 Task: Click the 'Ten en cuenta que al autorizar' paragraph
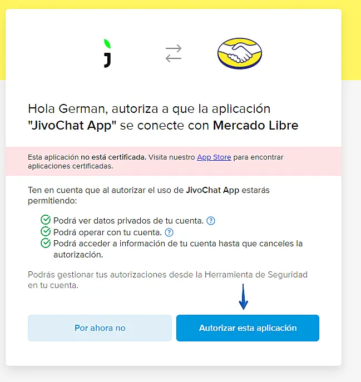(x=149, y=195)
